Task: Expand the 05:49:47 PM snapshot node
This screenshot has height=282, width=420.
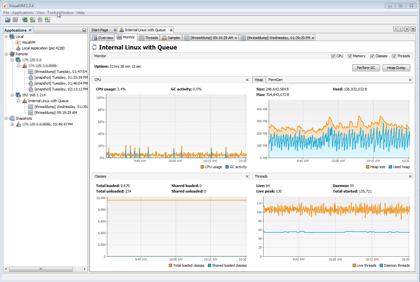Action: click(x=13, y=124)
